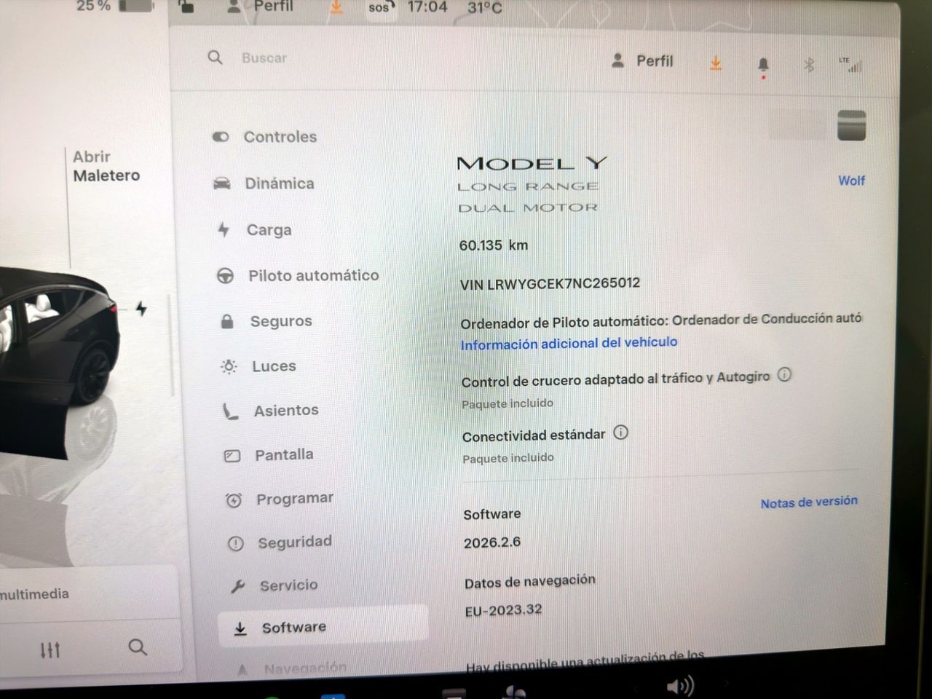The image size is (932, 699).
Task: Open notifications bell icon
Action: [763, 66]
